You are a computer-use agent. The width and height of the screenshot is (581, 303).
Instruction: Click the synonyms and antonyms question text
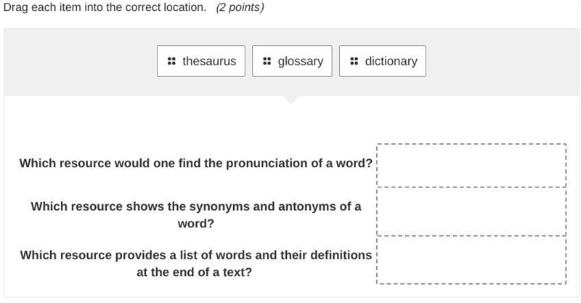click(195, 215)
